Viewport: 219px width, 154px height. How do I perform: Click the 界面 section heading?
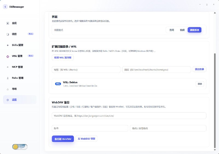click(54, 17)
